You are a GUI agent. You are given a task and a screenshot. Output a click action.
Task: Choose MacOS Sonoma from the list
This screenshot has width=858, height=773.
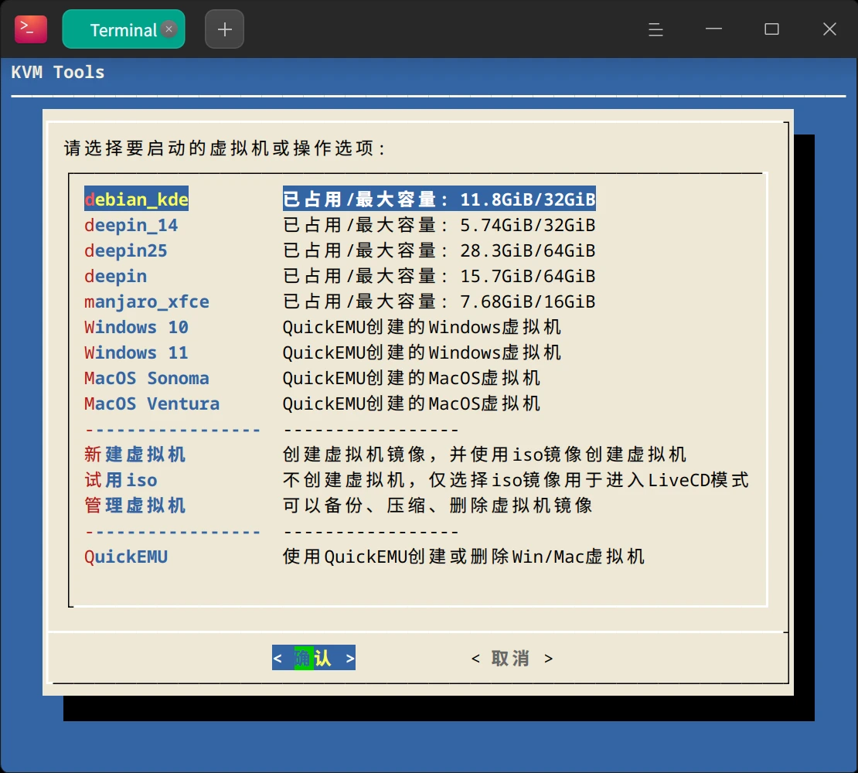click(147, 378)
